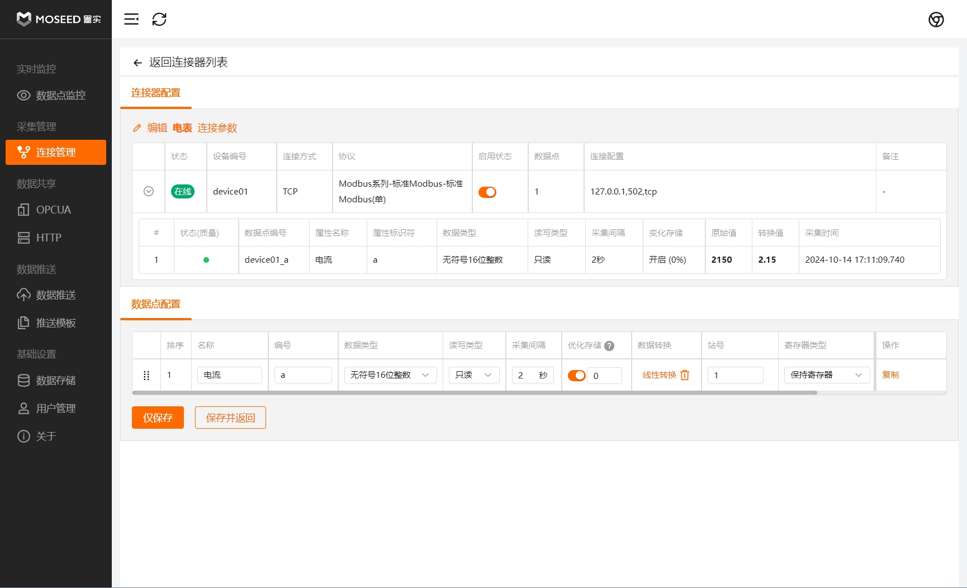Image resolution: width=967 pixels, height=588 pixels.
Task: Toggle the sidebar hamburger menu icon
Action: click(131, 19)
